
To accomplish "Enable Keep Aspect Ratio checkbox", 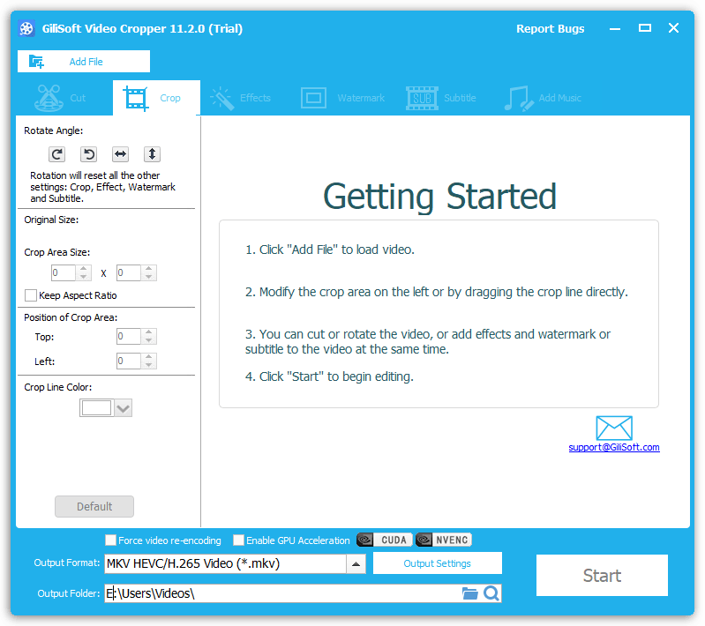I will tap(32, 295).
